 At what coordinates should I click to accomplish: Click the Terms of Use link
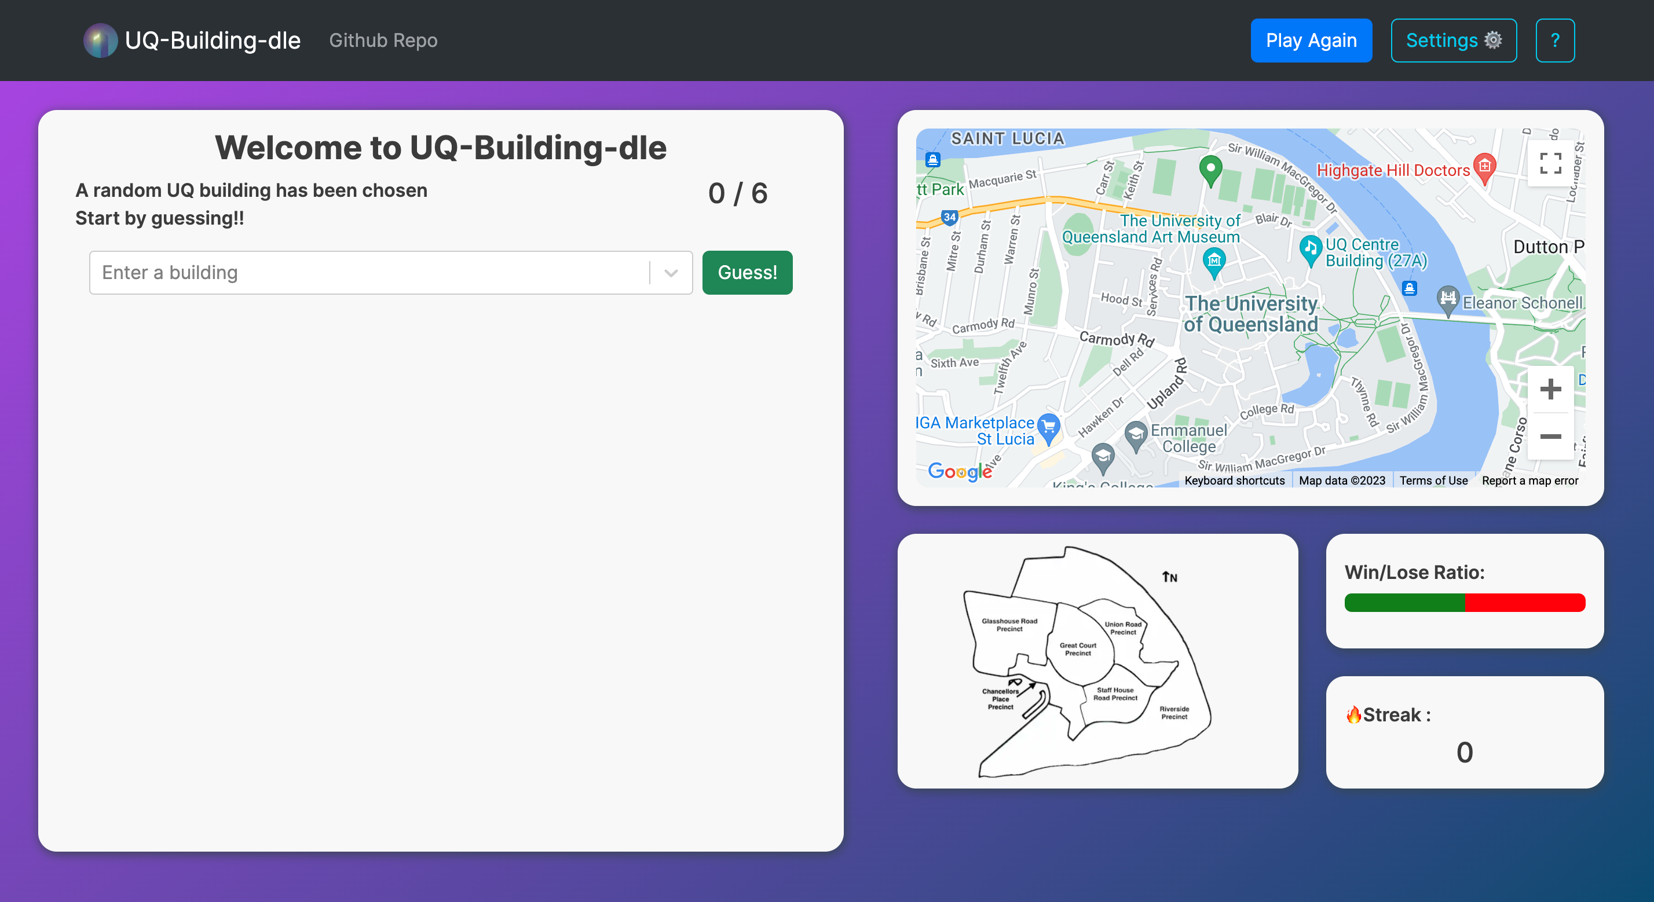[x=1433, y=480]
